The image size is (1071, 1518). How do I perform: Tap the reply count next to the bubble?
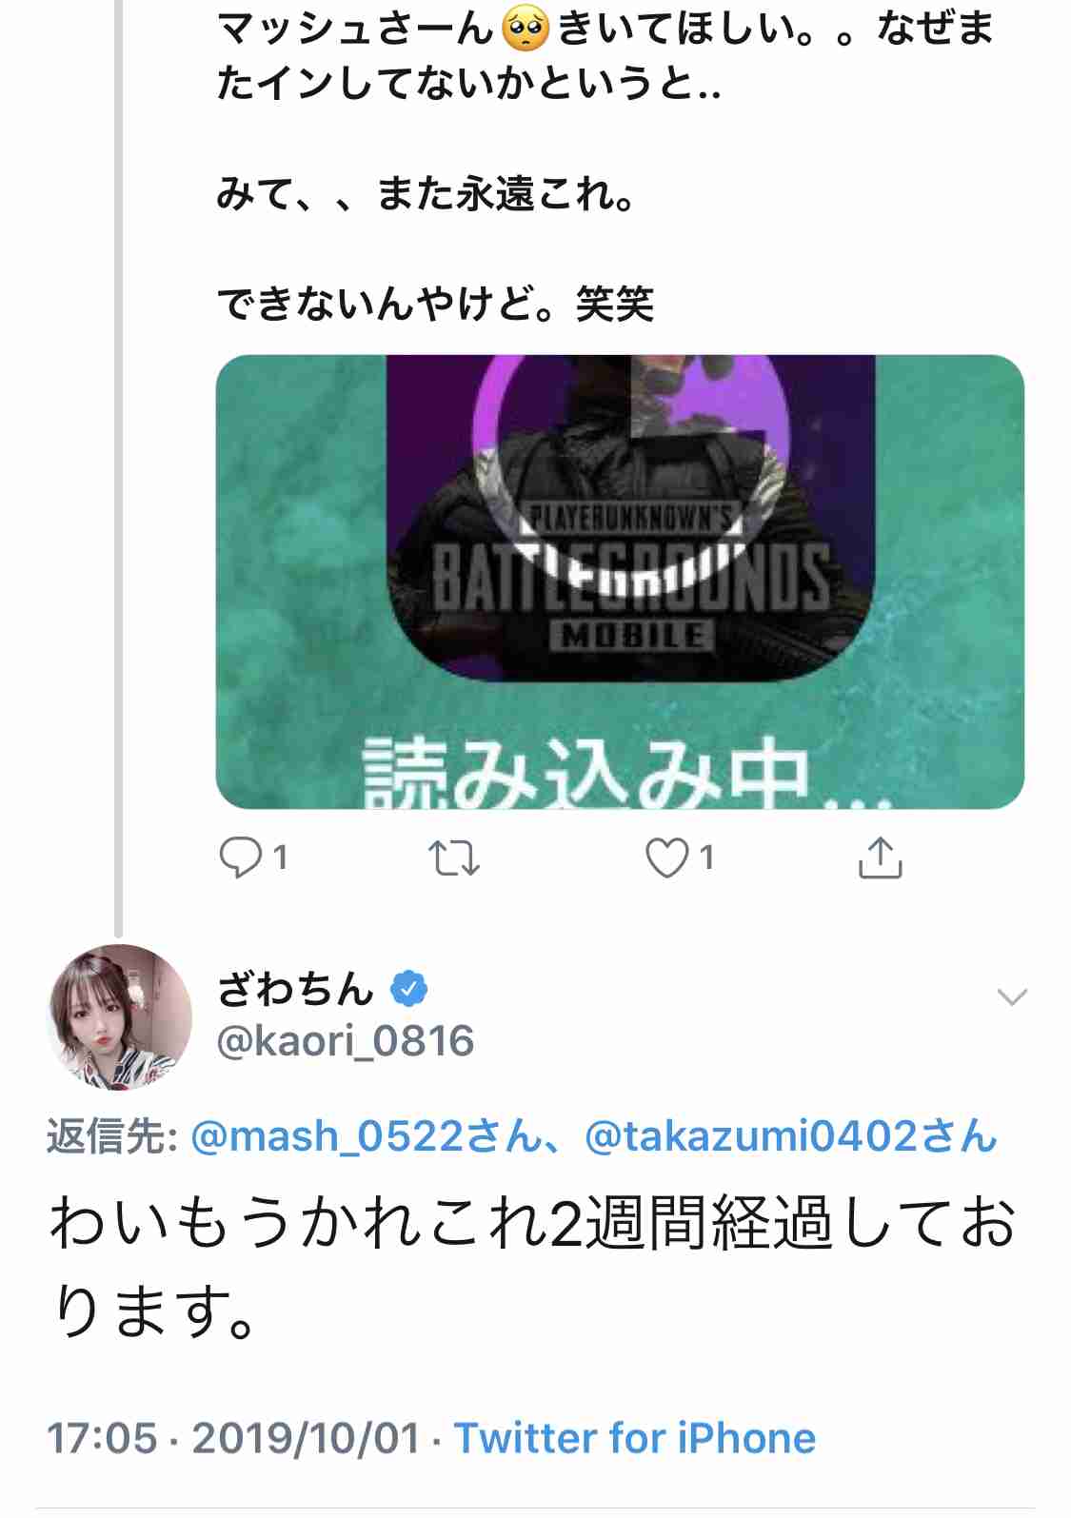click(280, 858)
